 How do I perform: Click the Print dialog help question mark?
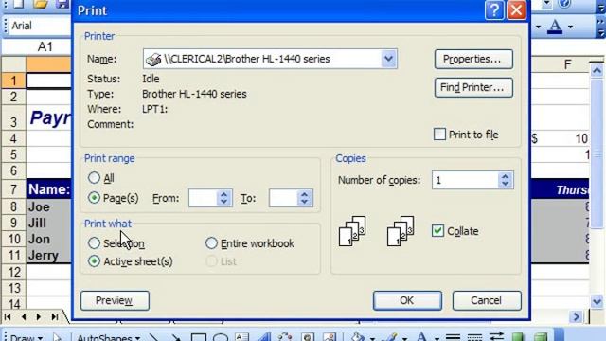coord(494,10)
